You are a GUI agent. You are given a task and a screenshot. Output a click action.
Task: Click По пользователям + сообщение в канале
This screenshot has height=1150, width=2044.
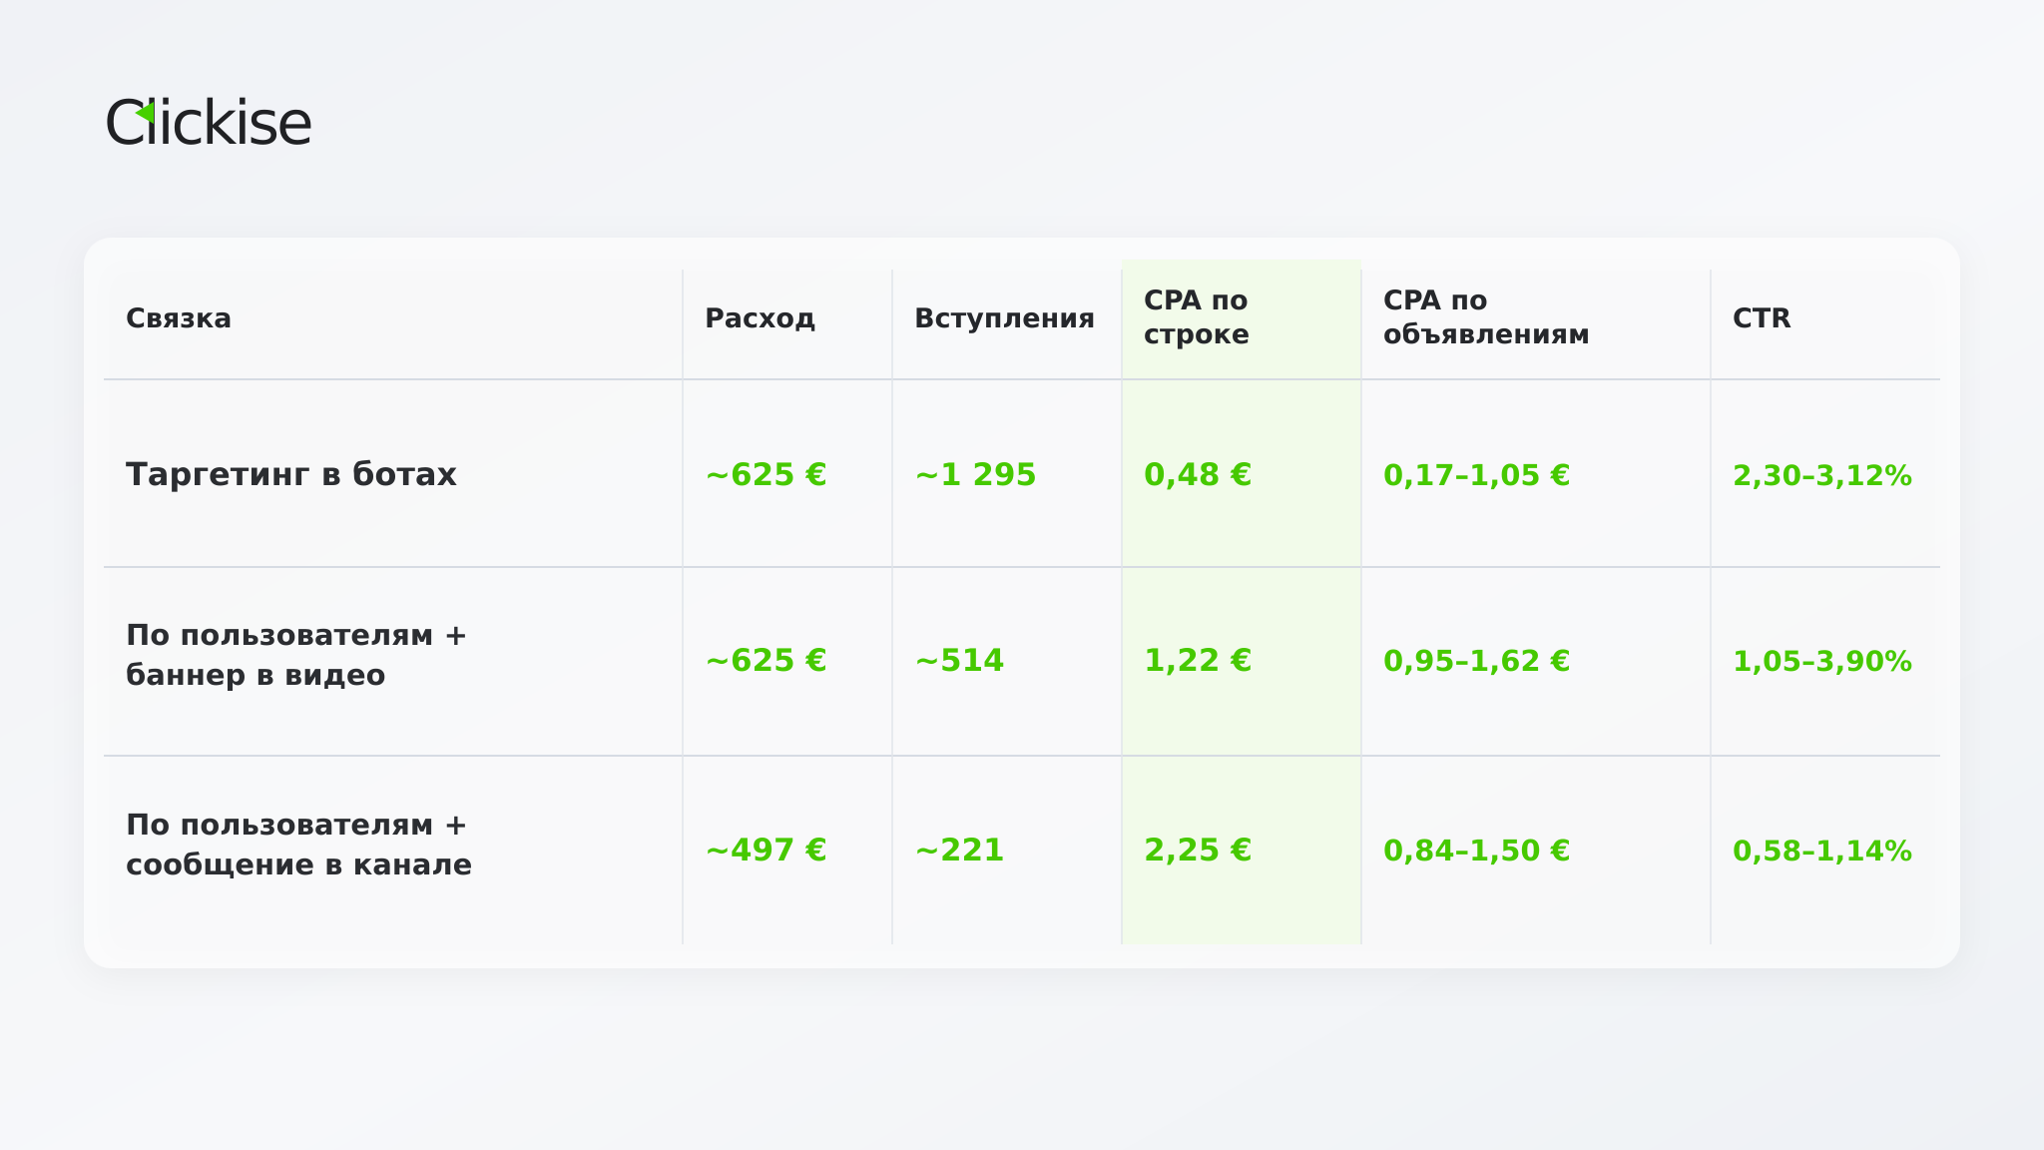click(x=298, y=845)
